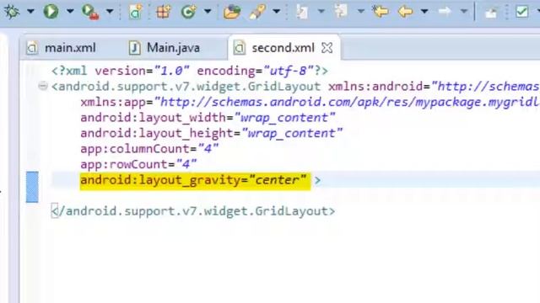Viewport: 540px width, 303px height.
Task: Click the green checkmark toolbar icon
Action: click(522, 12)
